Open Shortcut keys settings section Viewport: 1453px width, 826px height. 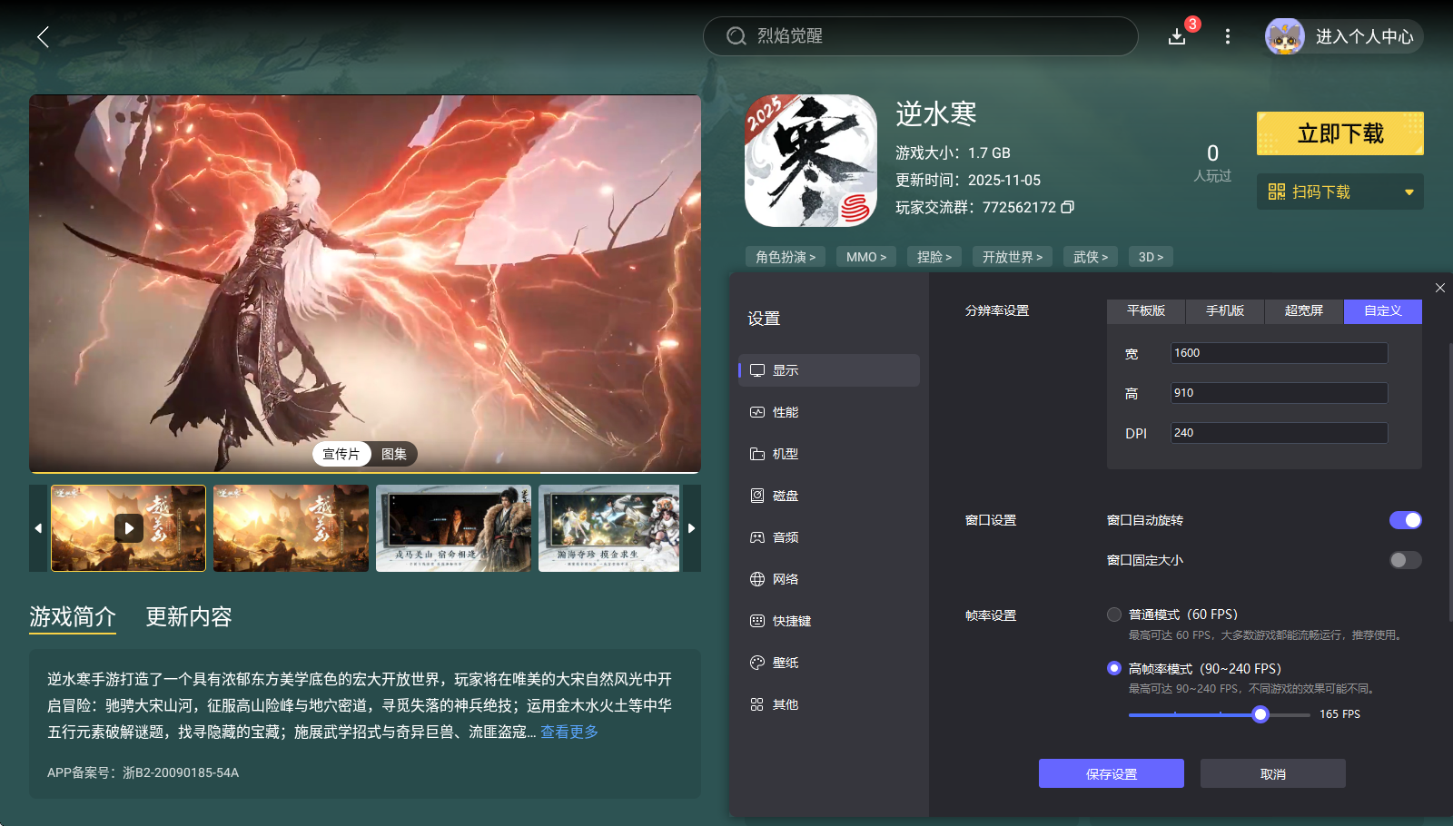tap(791, 621)
